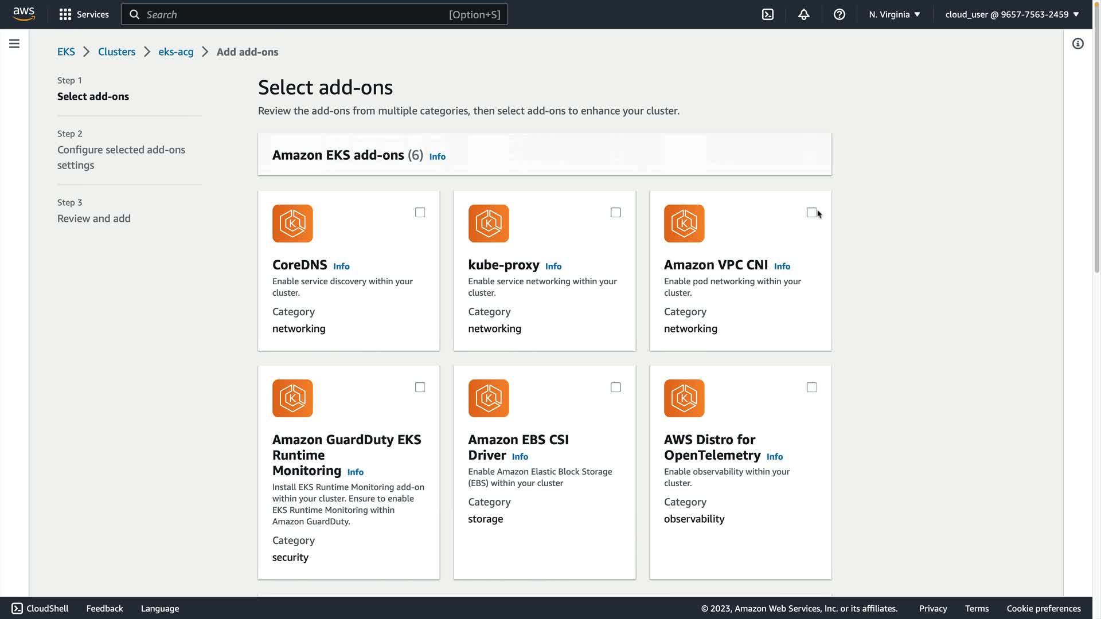Tick the AWS Distro for OpenTelemetry checkbox

[x=811, y=387]
